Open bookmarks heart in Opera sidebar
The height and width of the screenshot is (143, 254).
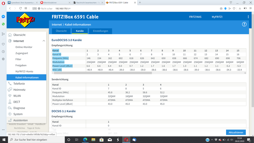3,44
